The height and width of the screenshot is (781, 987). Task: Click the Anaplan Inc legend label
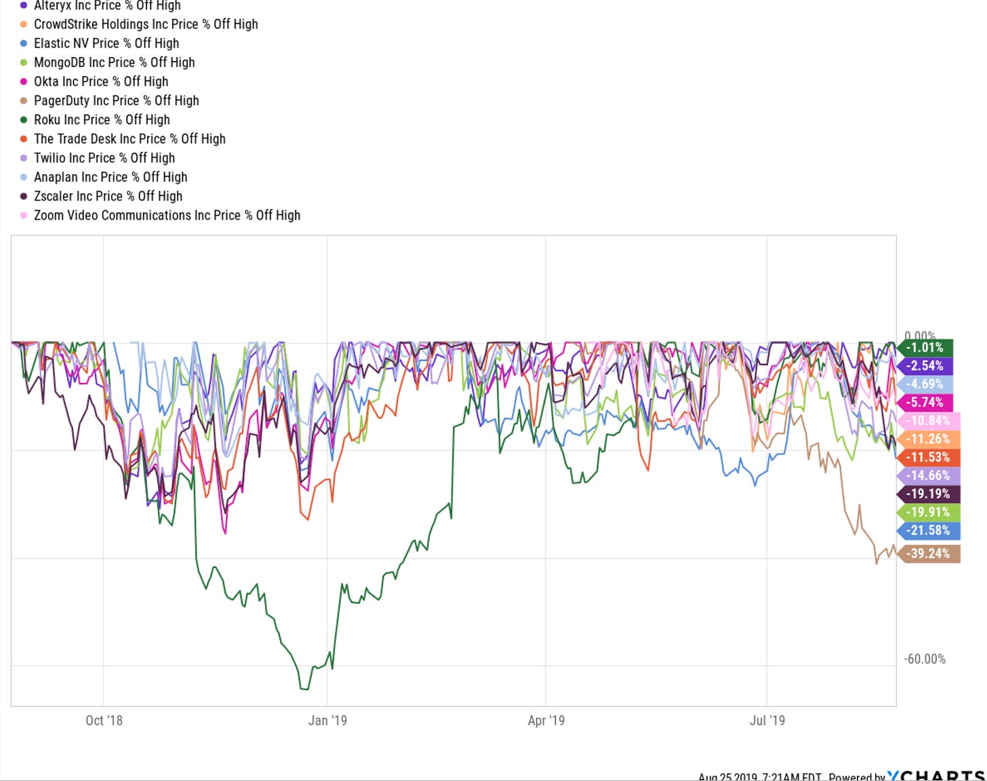(110, 177)
